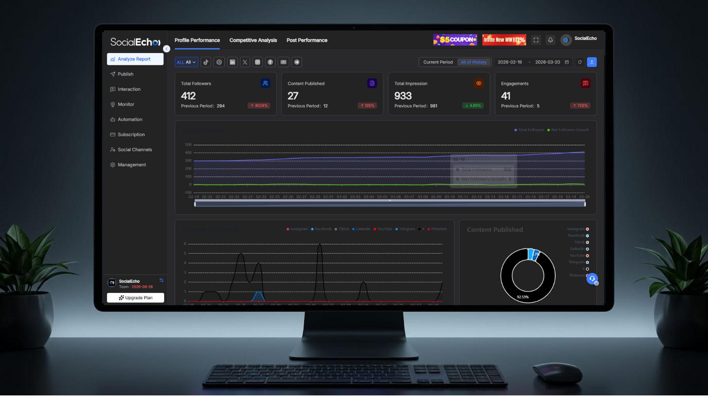The width and height of the screenshot is (708, 398).
Task: Filter by Telegram platform icon
Action: 297,62
